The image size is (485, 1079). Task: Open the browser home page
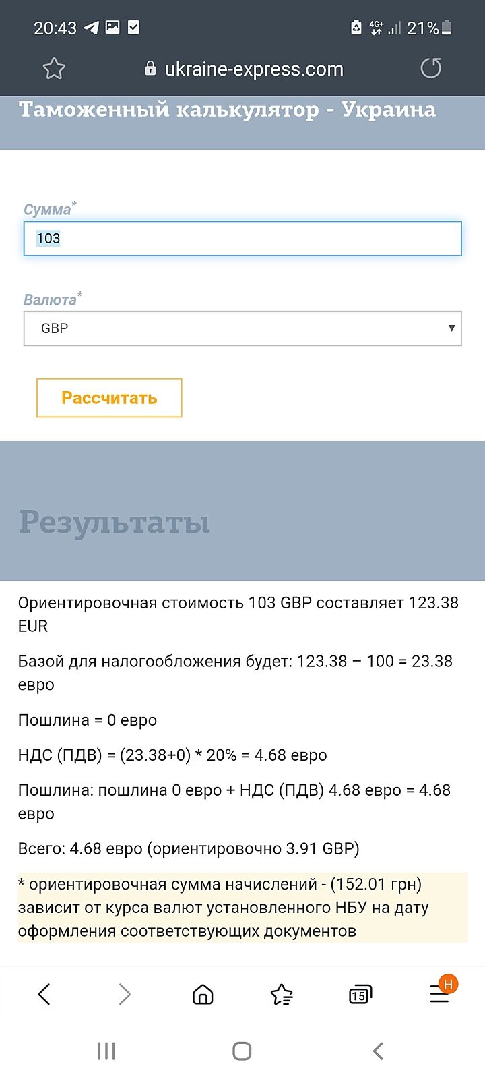tap(203, 994)
